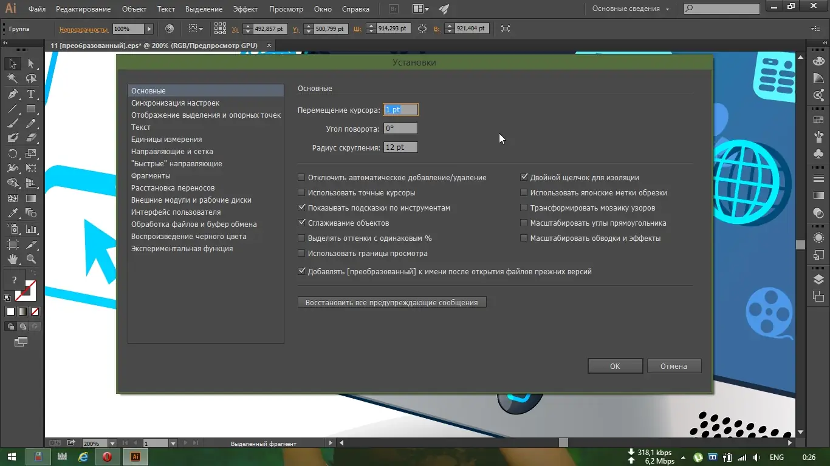The image size is (830, 466).
Task: Open the Arrange Documents dropdown
Action: pyautogui.click(x=420, y=9)
